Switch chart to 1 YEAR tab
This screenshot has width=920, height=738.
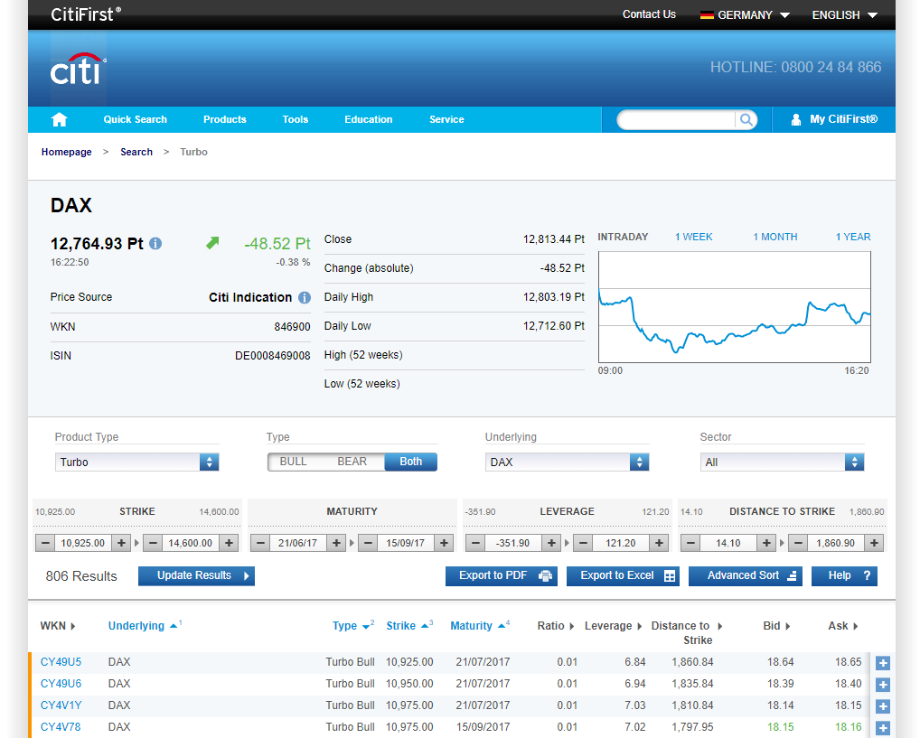point(853,237)
